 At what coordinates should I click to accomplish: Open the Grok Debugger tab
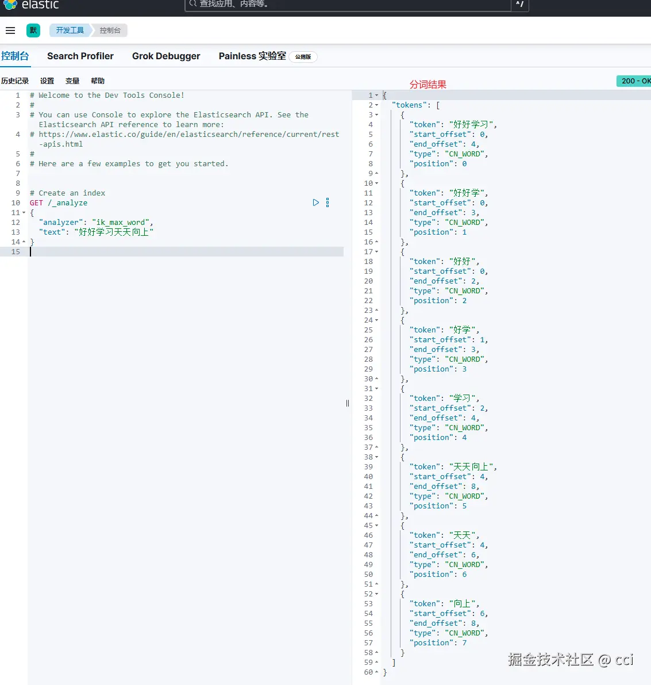click(x=166, y=56)
